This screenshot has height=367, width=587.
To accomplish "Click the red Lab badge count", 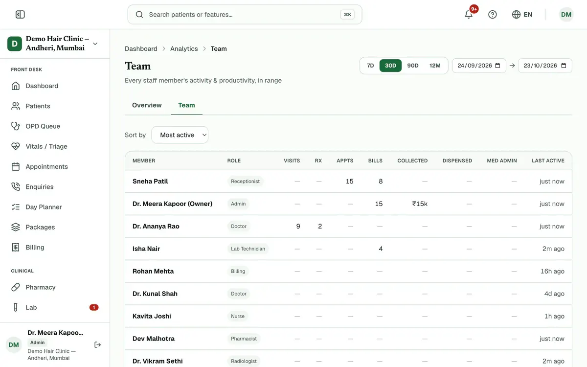I will (x=94, y=307).
